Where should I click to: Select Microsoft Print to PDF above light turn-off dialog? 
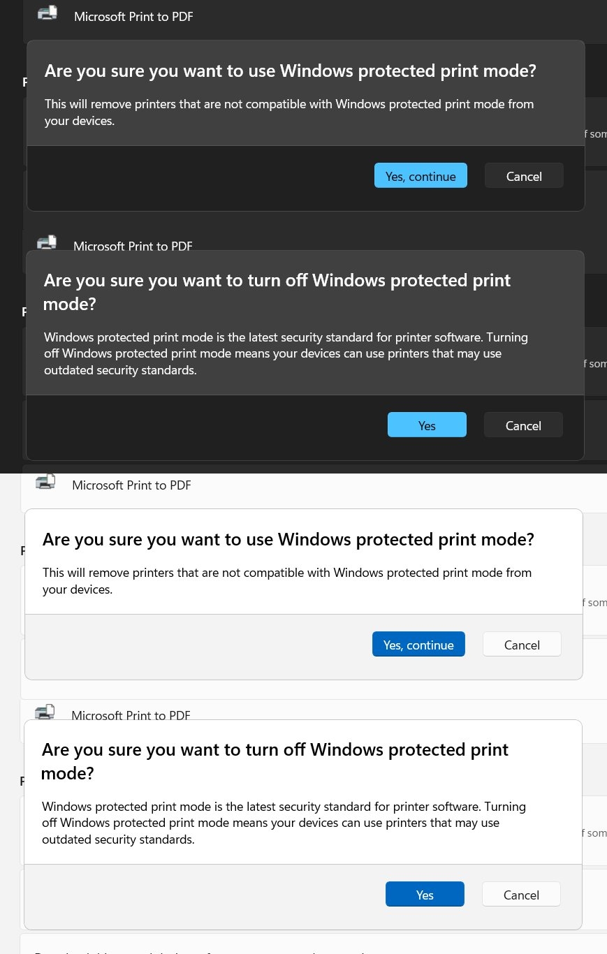click(131, 715)
